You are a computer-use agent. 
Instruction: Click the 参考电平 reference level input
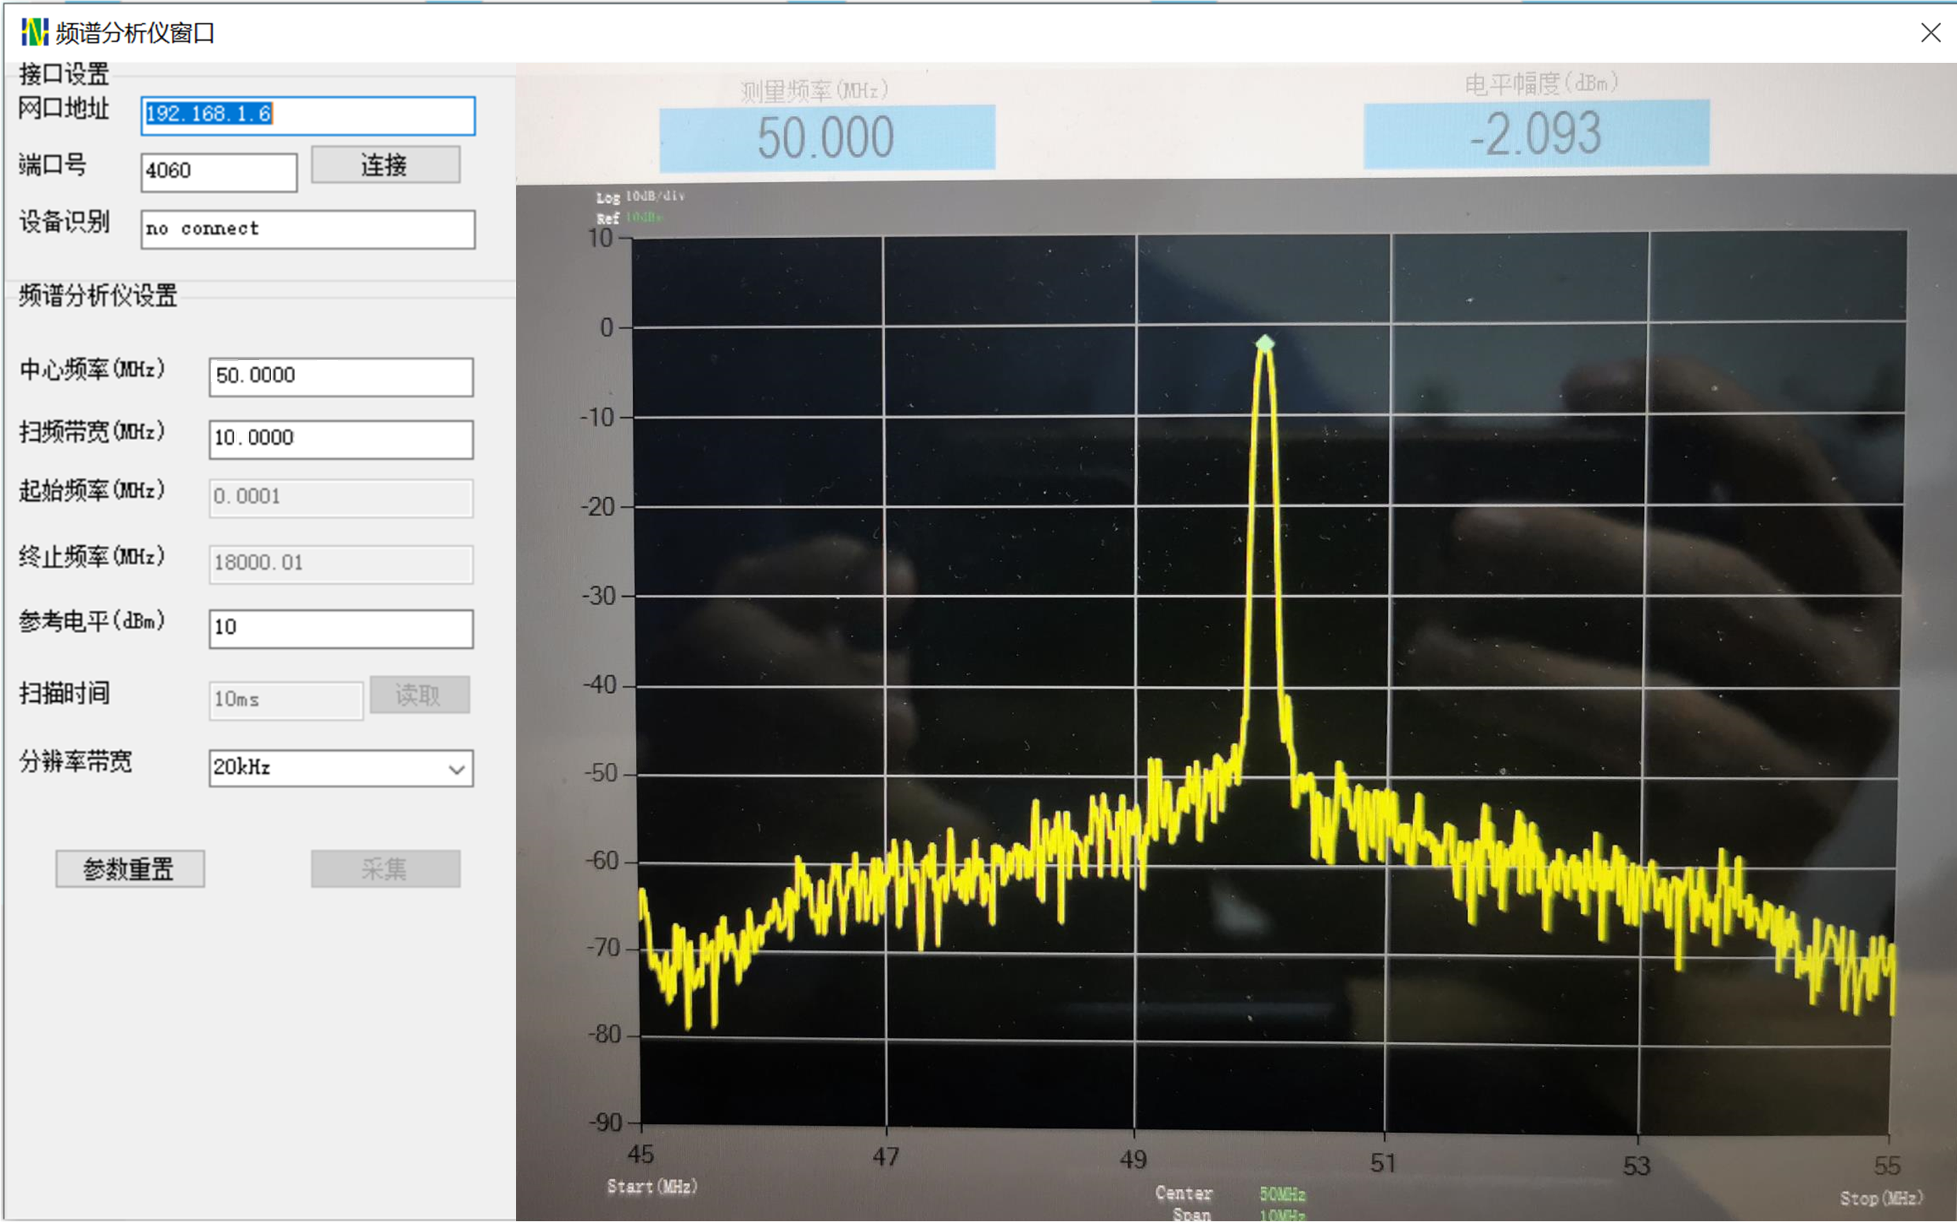pos(340,628)
